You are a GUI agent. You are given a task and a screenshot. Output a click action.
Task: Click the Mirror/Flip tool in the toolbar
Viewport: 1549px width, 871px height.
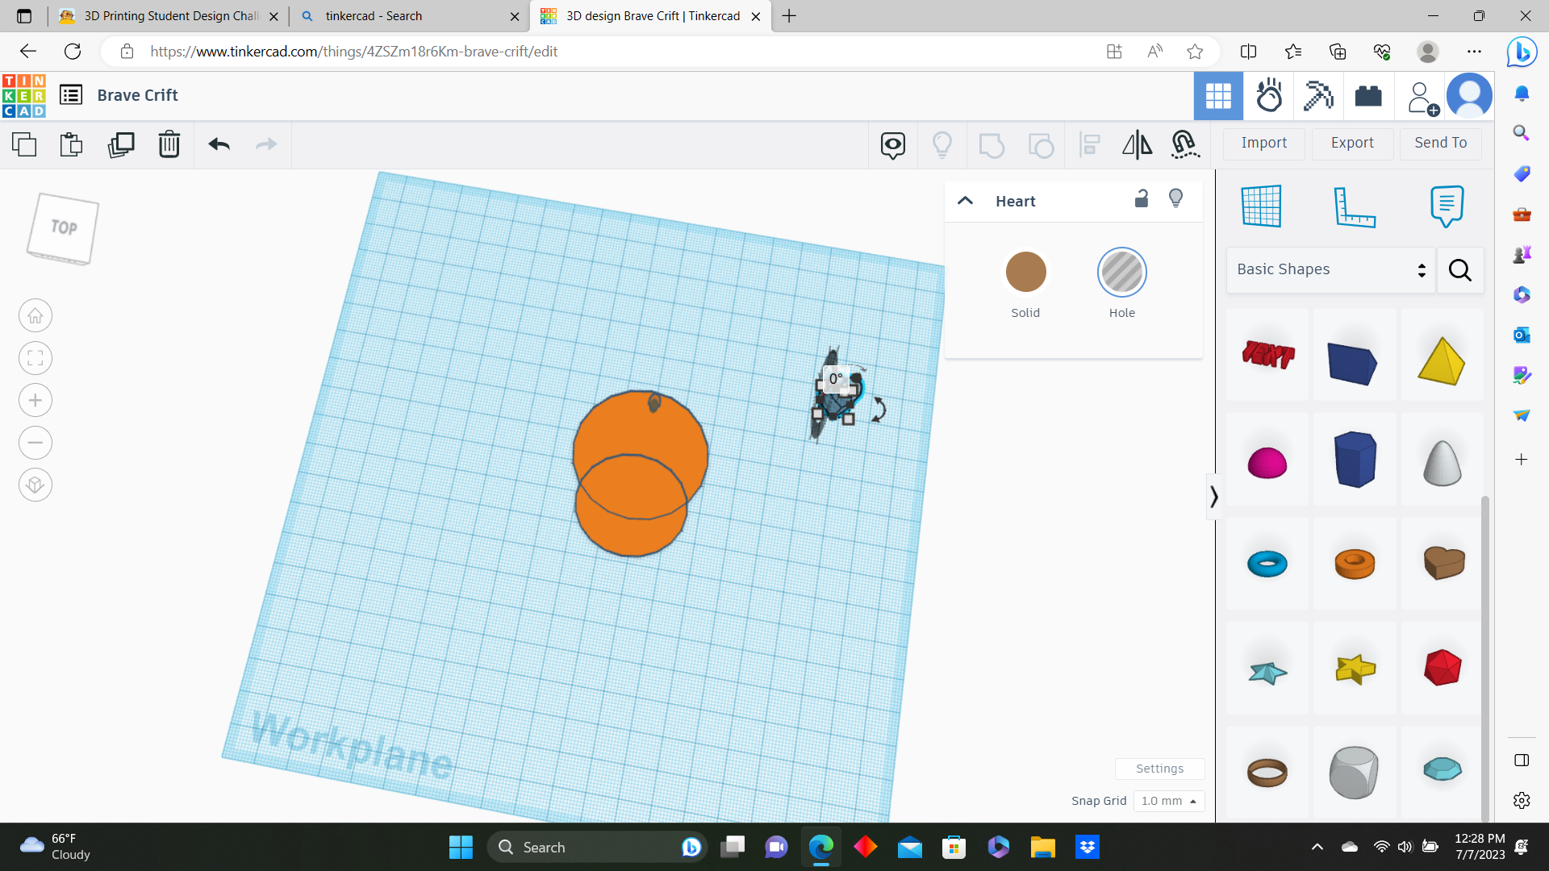point(1138,145)
